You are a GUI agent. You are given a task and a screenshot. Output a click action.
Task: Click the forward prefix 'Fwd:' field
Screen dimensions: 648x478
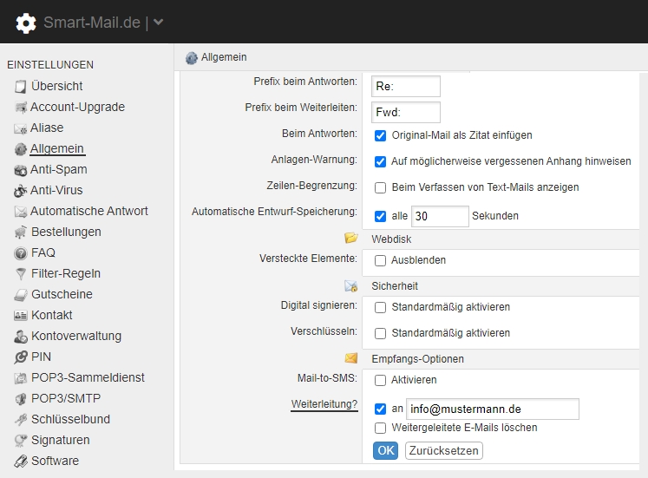click(406, 113)
